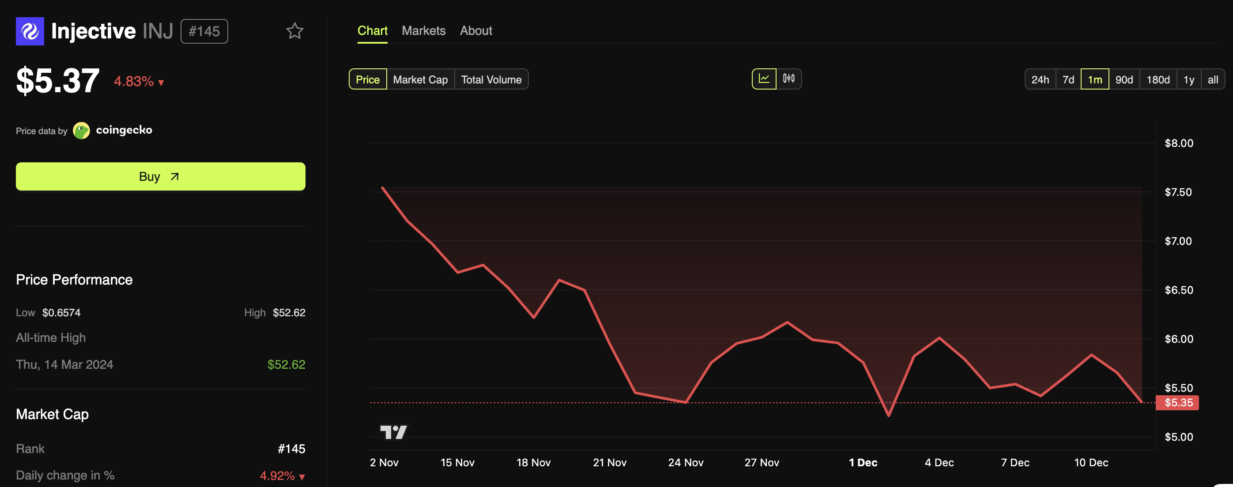The width and height of the screenshot is (1233, 487).
Task: Click the Injective logo icon
Action: (30, 31)
